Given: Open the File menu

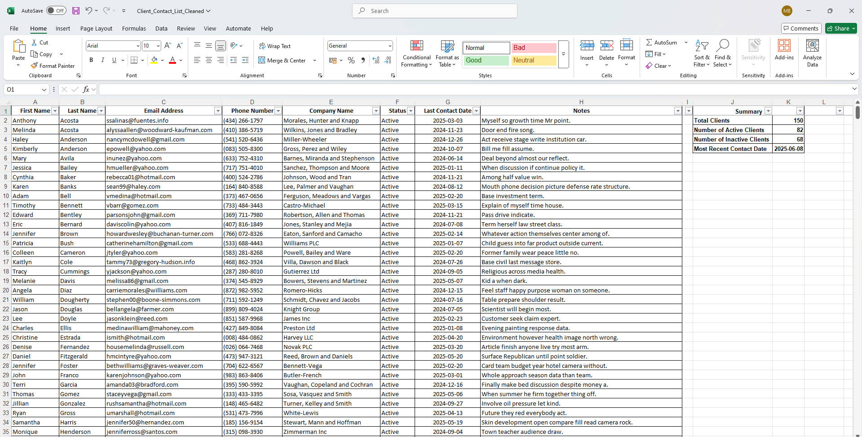Looking at the screenshot, I should point(14,28).
